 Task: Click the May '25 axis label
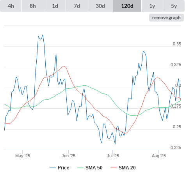point(23,156)
